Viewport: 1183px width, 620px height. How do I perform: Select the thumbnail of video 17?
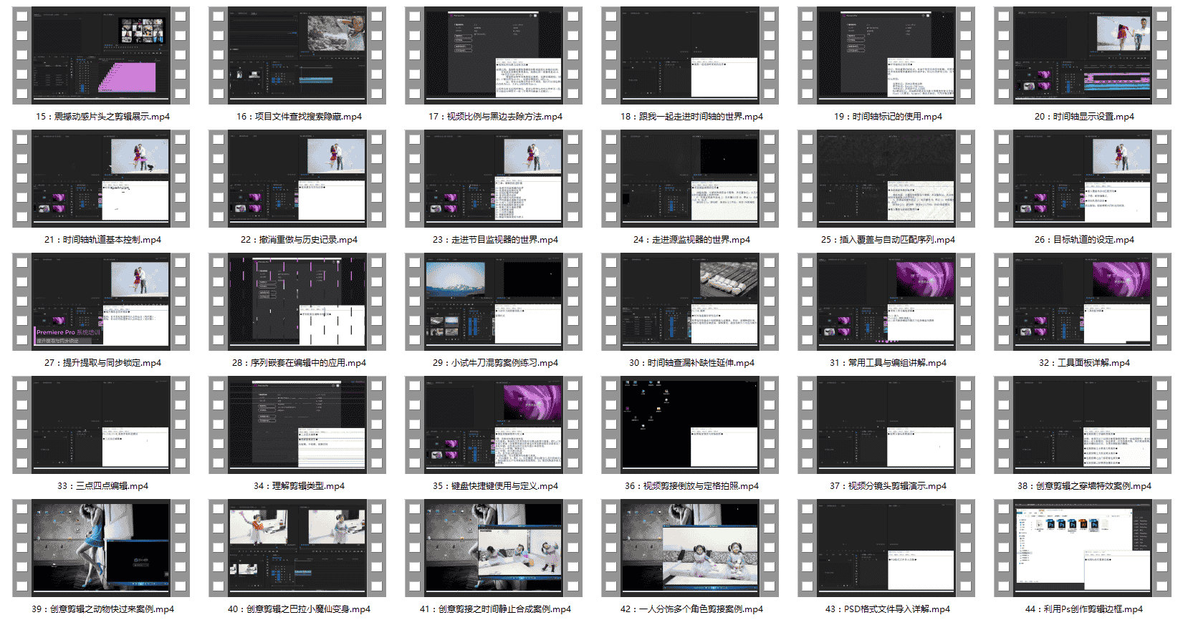(x=494, y=56)
